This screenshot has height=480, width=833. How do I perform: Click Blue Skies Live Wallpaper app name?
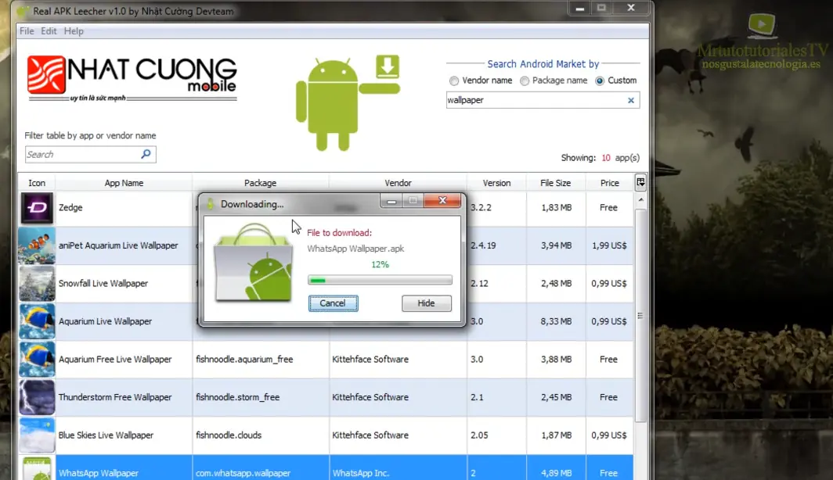pos(106,435)
